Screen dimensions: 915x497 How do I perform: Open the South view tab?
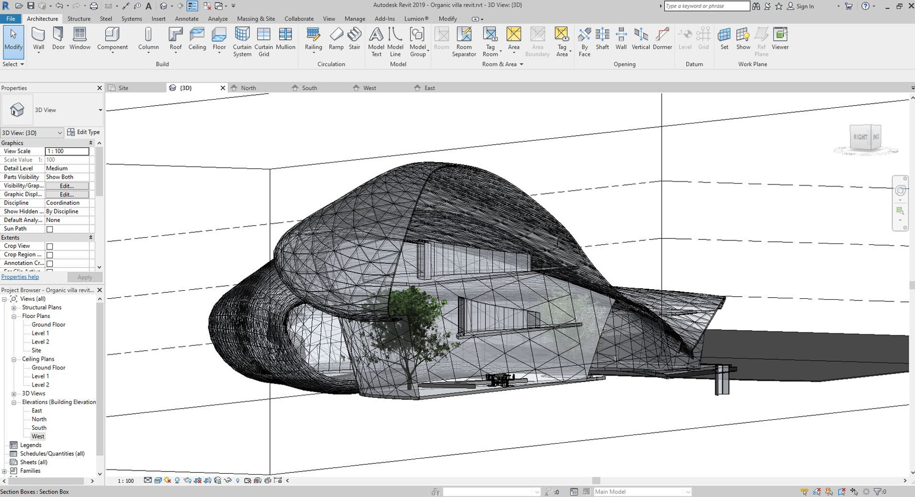309,87
